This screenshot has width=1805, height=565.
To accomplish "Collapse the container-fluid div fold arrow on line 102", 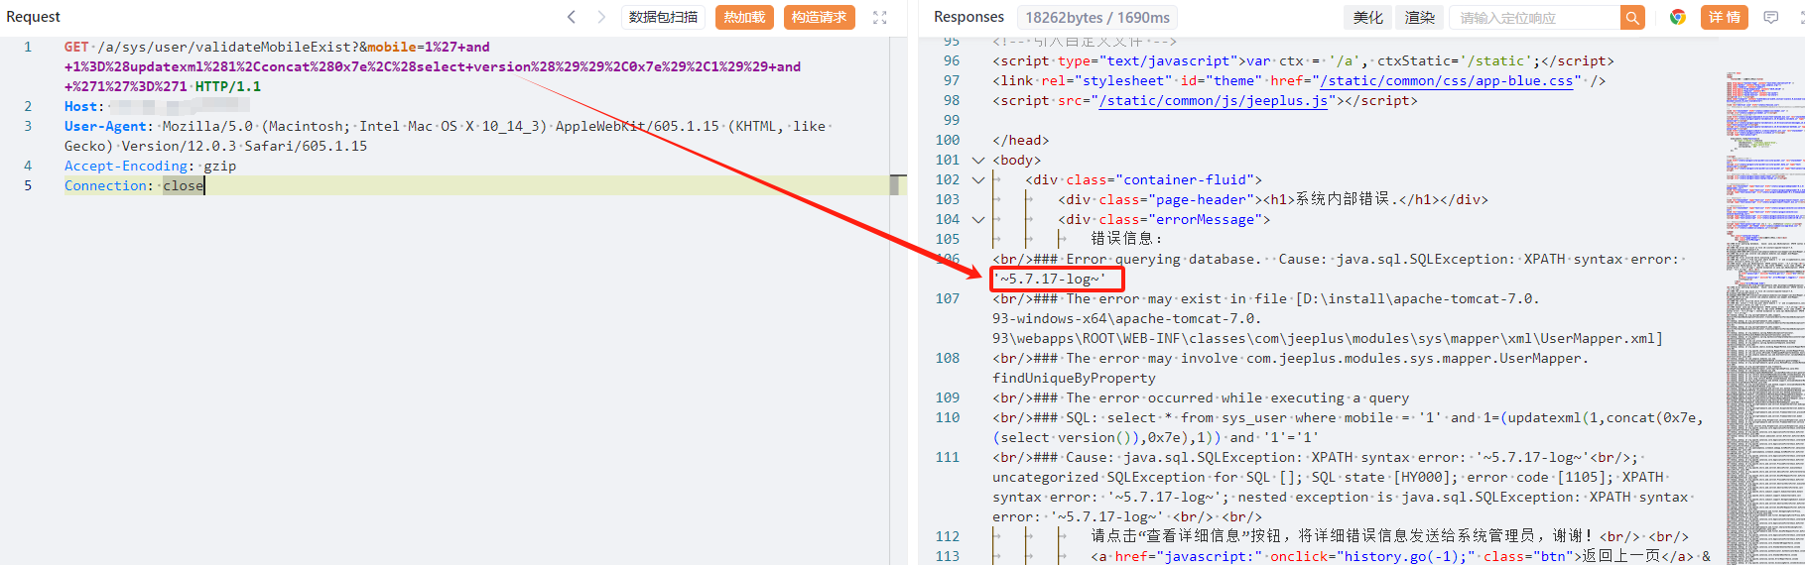I will pos(978,179).
